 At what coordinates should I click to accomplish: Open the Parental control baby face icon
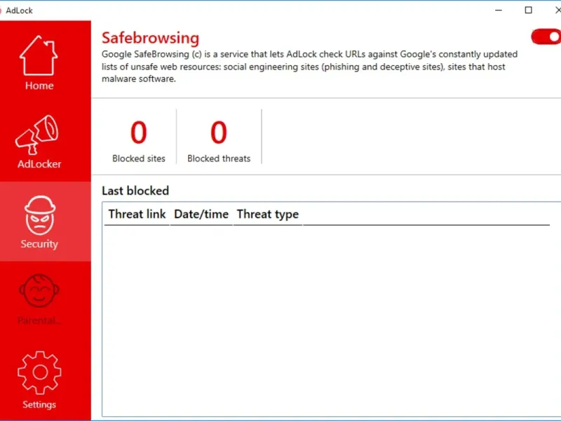tap(39, 290)
